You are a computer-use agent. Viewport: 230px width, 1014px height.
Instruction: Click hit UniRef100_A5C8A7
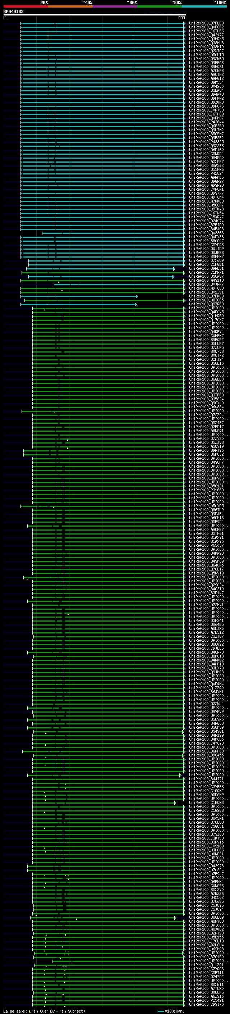[206, 205]
